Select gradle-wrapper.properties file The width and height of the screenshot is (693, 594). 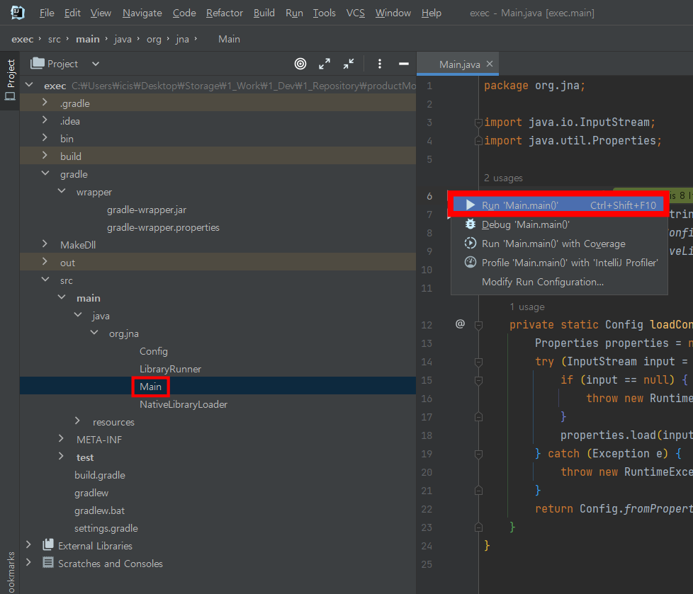(x=163, y=227)
